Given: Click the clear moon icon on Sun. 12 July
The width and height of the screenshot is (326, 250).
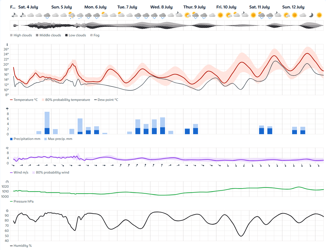Looking at the screenshot, I should point(311,15).
